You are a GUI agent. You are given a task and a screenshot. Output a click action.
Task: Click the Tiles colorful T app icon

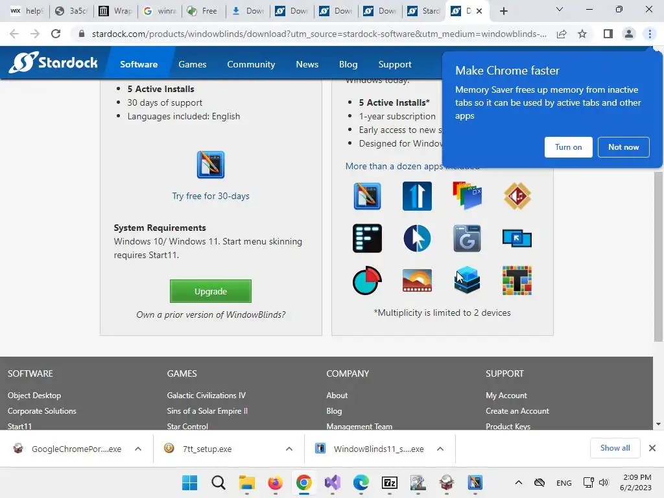[517, 280]
